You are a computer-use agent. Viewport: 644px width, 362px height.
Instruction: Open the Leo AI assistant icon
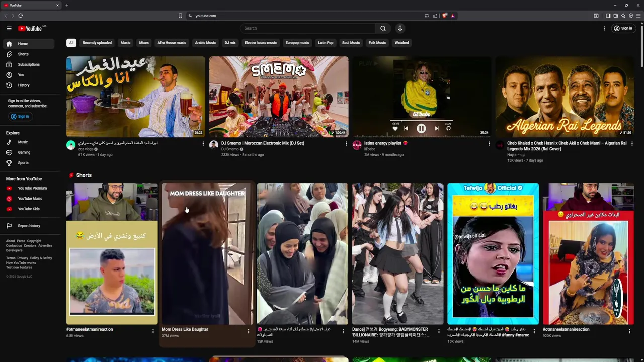pos(623,16)
